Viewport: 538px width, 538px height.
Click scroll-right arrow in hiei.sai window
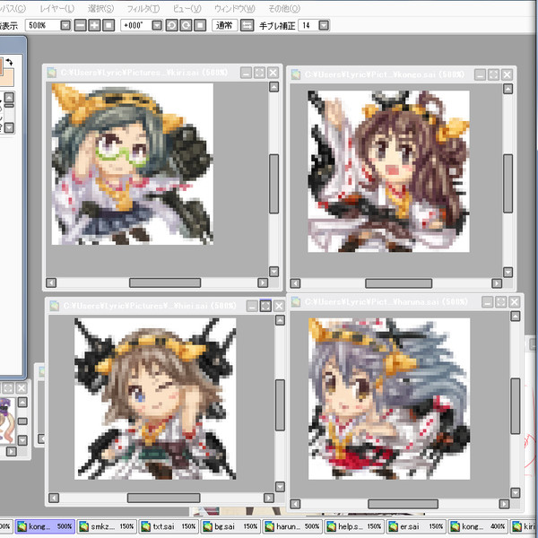tap(267, 498)
